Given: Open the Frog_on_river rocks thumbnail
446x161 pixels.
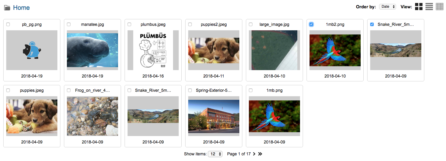Looking at the screenshot, I should coord(92,116).
